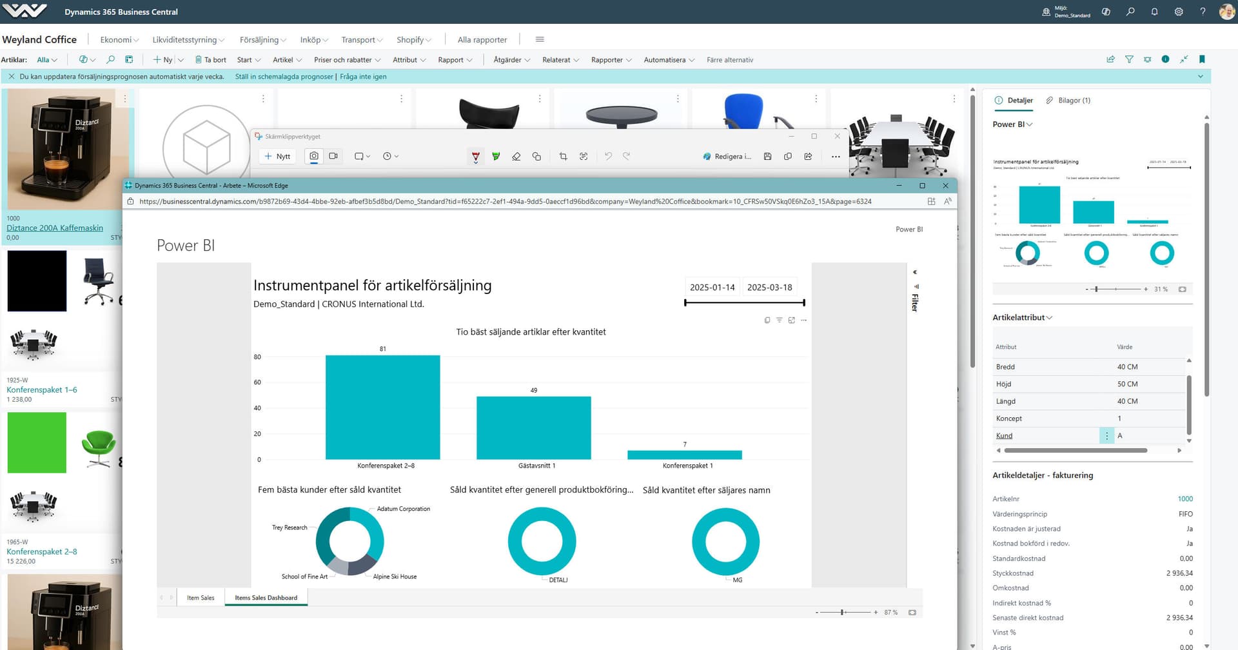This screenshot has width=1238, height=650.
Task: Open the Priser och rabatter menu
Action: [x=347, y=59]
